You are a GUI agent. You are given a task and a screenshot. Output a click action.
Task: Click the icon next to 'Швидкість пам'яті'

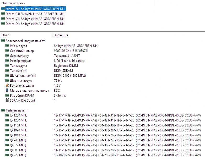[7, 75]
